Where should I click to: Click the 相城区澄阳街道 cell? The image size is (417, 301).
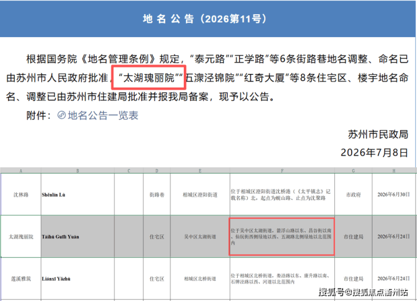pos(200,194)
